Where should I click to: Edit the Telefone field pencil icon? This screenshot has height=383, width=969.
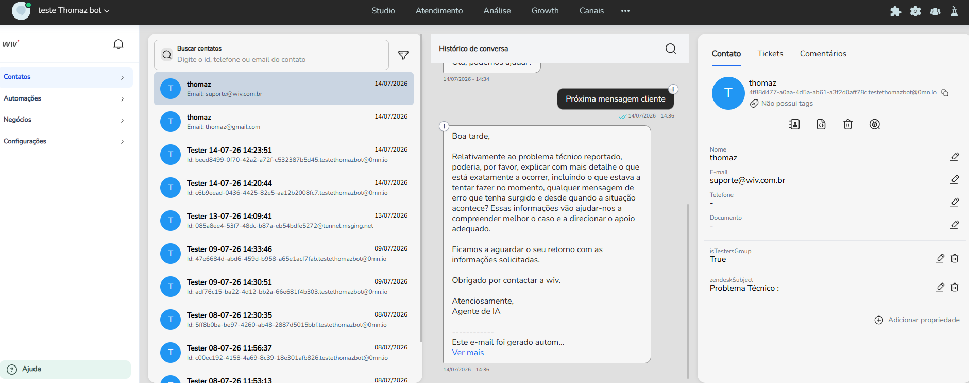[955, 202]
